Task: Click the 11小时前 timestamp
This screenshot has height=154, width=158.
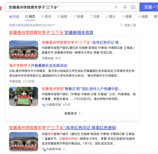Action: pos(29,81)
